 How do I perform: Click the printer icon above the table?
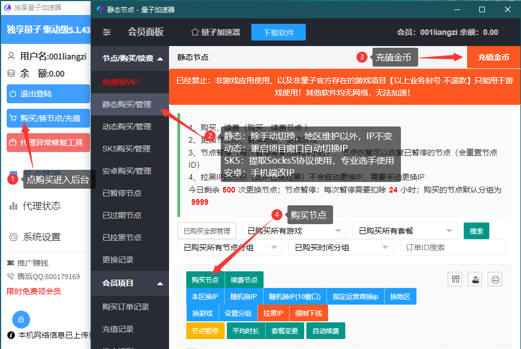495,280
